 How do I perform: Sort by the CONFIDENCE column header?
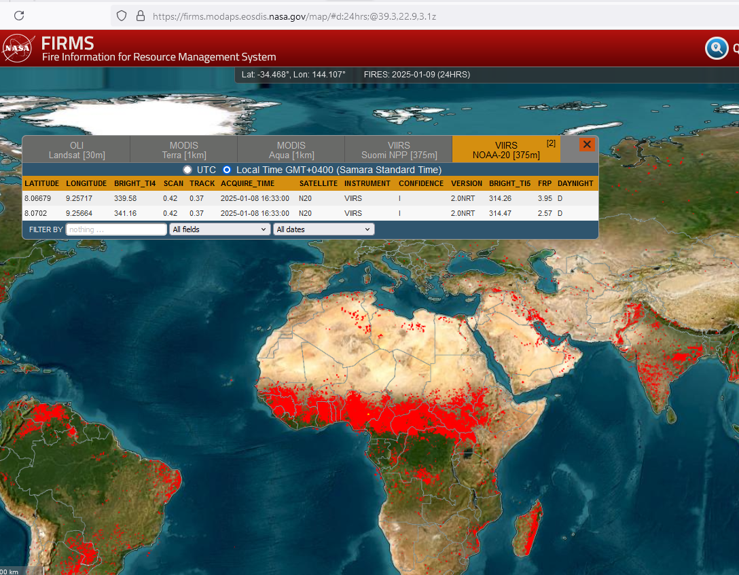(x=421, y=183)
